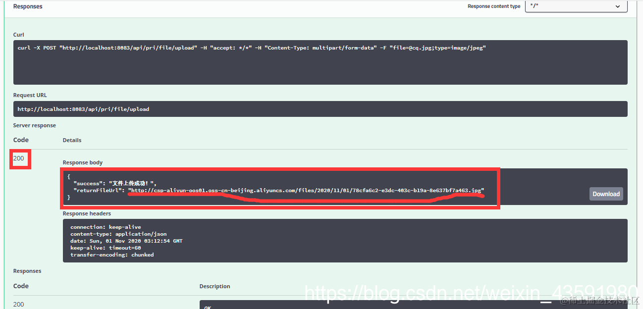
Task: Click the curl command text block
Action: point(320,62)
